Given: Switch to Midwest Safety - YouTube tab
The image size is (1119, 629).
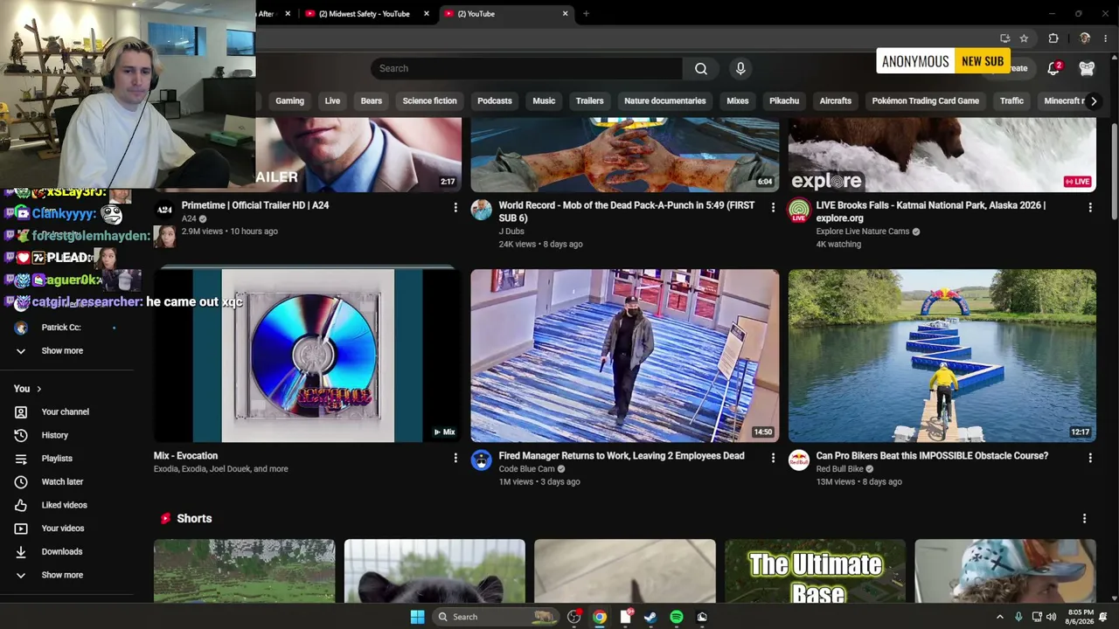Looking at the screenshot, I should coord(364,14).
